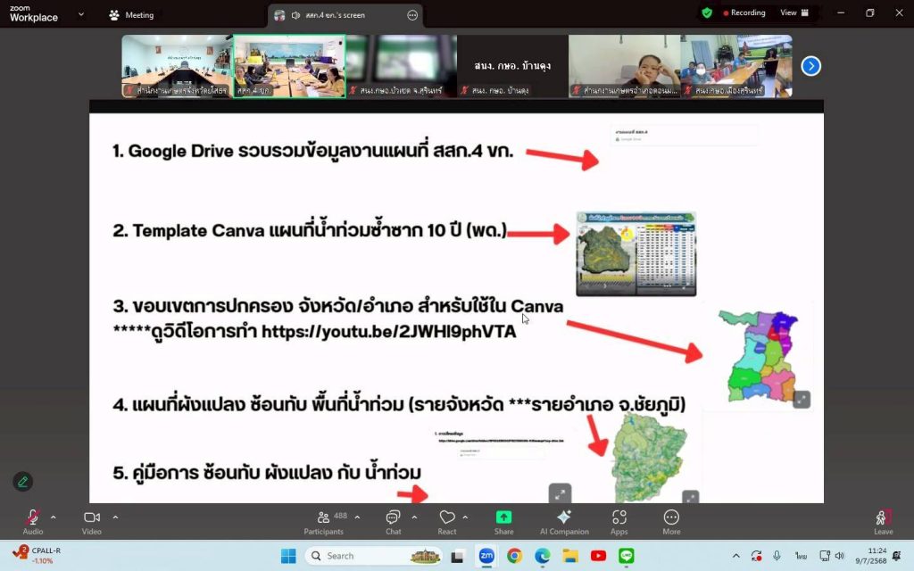Screen dimensions: 914x571
Task: Switch to the Meeting tab
Action: pyautogui.click(x=131, y=15)
